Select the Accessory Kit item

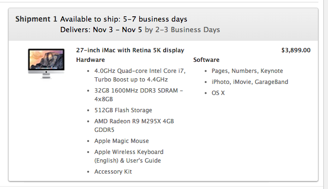click(x=113, y=172)
